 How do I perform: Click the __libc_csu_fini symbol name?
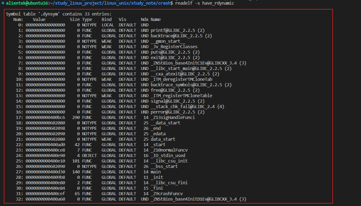(x=169, y=183)
